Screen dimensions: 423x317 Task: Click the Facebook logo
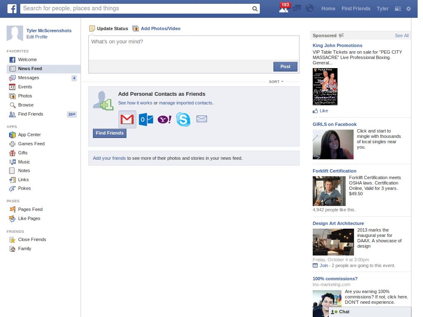(x=11, y=8)
